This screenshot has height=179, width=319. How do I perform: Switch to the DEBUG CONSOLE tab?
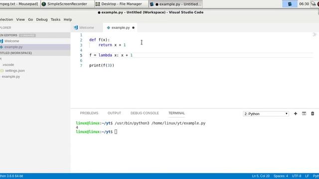pos(145,113)
